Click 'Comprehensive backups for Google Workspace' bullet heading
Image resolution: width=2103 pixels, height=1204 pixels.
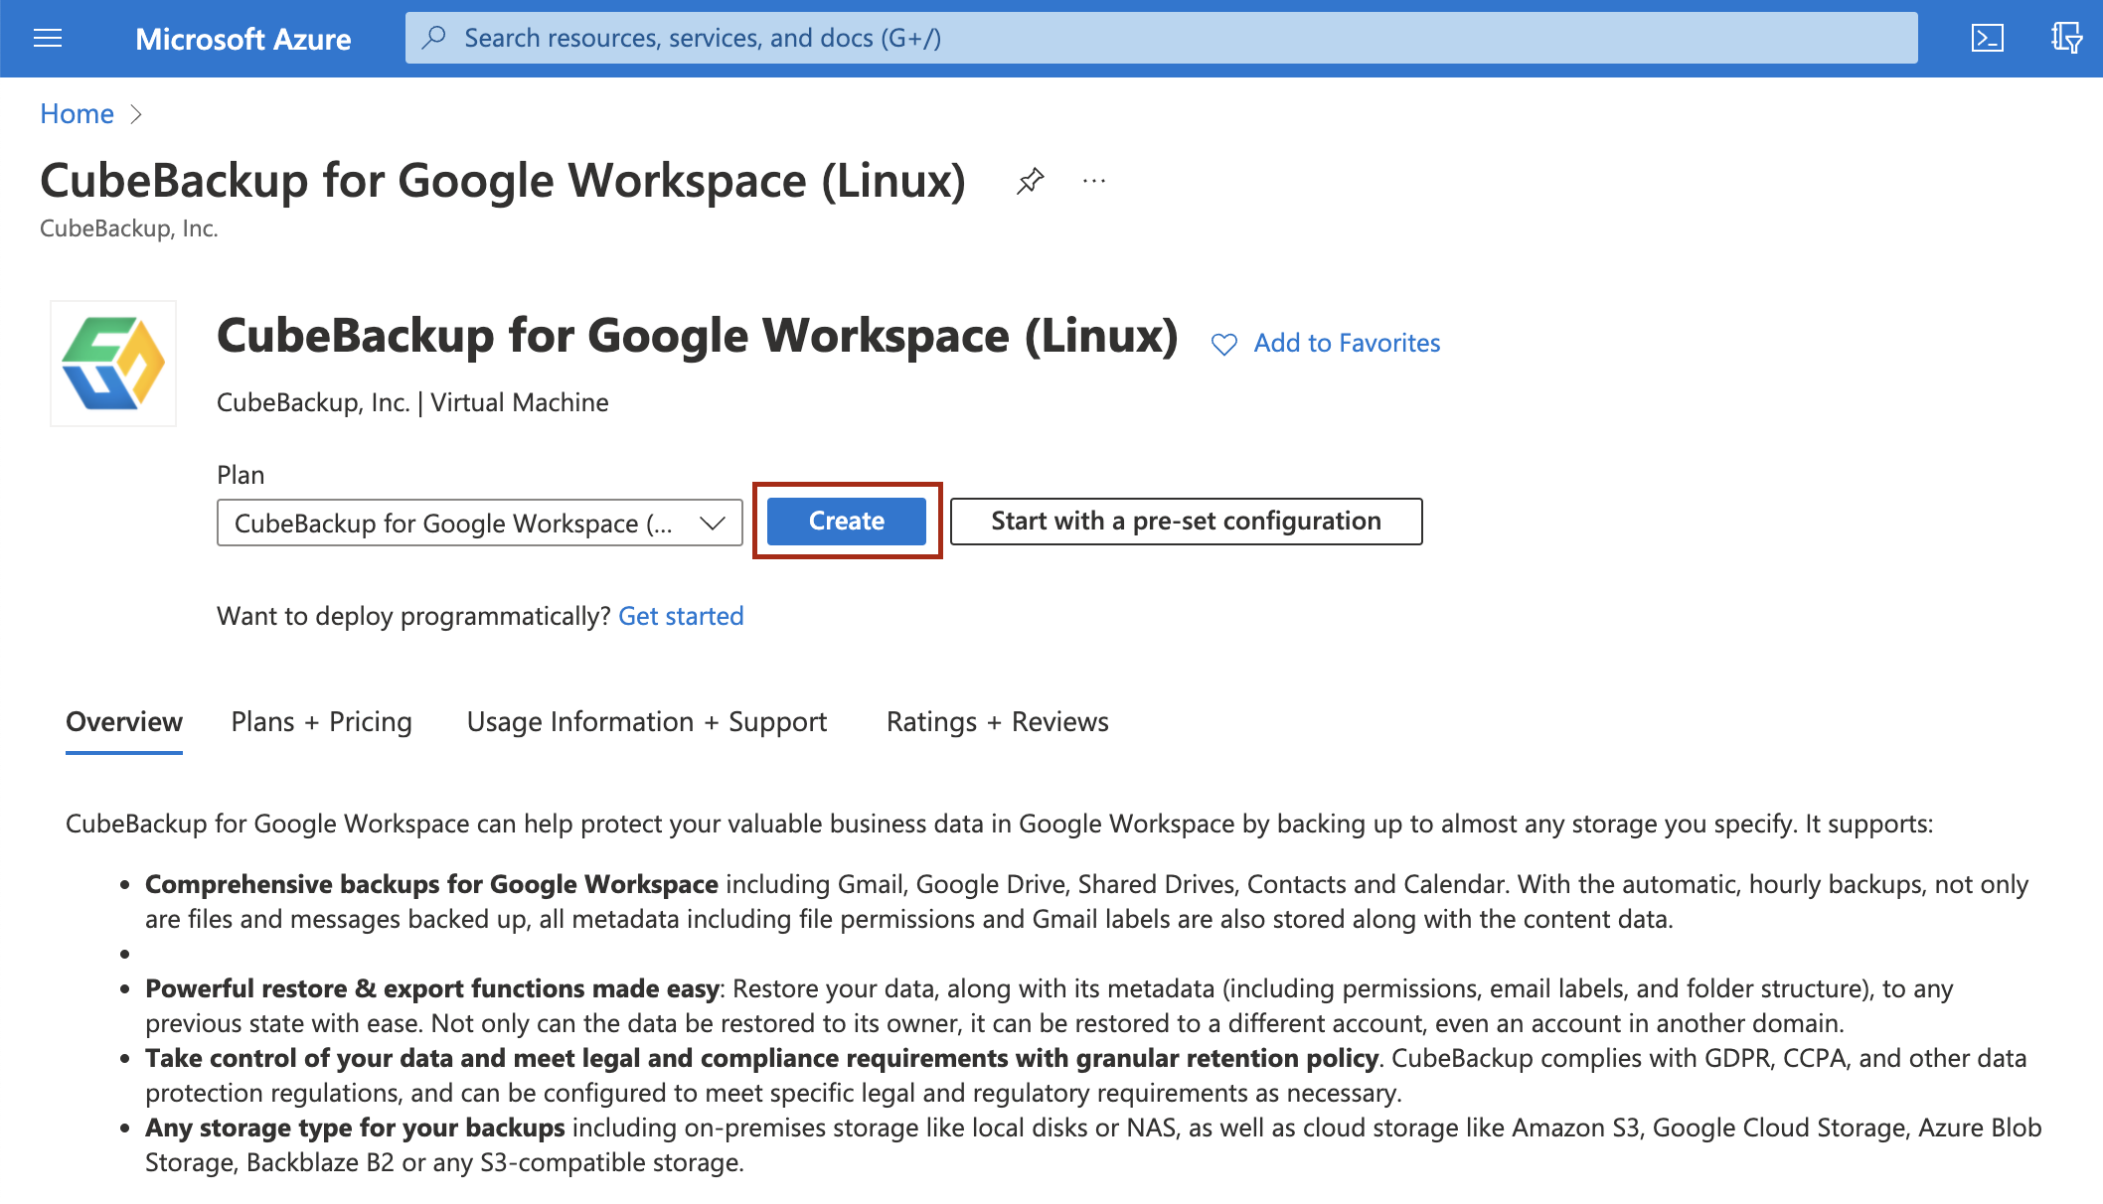click(x=431, y=884)
